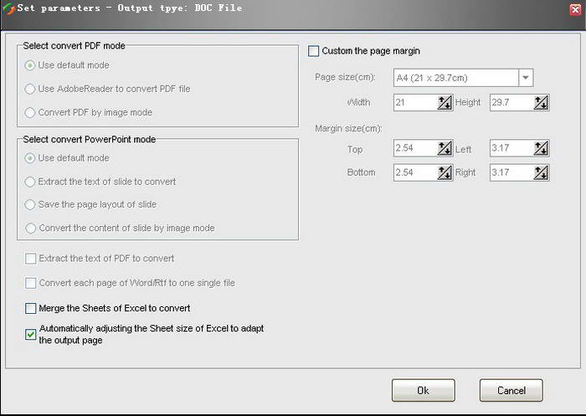Check 'Merge the Sheets of Excel to convert'

pyautogui.click(x=31, y=308)
